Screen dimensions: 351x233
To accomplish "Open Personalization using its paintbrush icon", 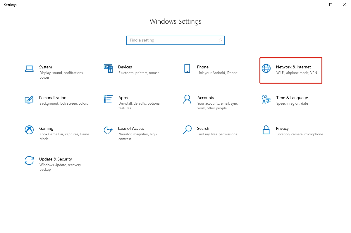I will click(29, 99).
